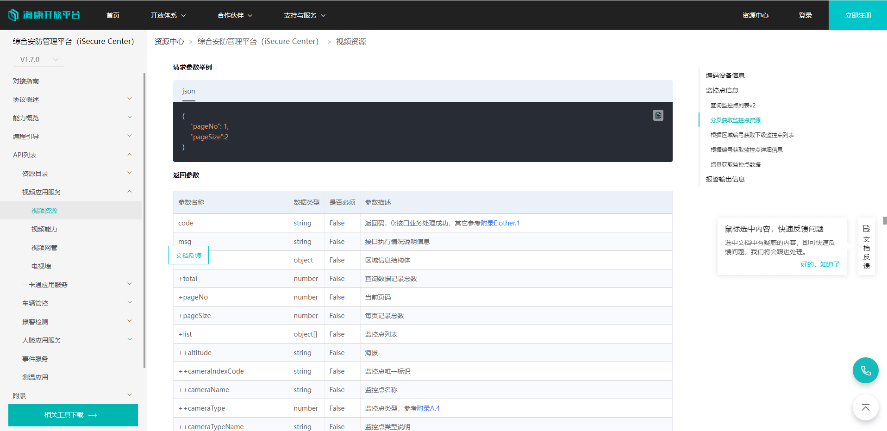The image size is (887, 431).
Task: Click the +total parameter name cell
Action: [231, 279]
